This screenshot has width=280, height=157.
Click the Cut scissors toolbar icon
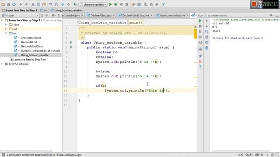coord(33,4)
